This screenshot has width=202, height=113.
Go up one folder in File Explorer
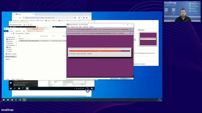coord(11,34)
